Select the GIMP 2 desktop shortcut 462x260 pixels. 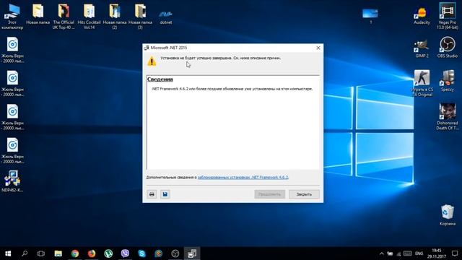point(422,48)
